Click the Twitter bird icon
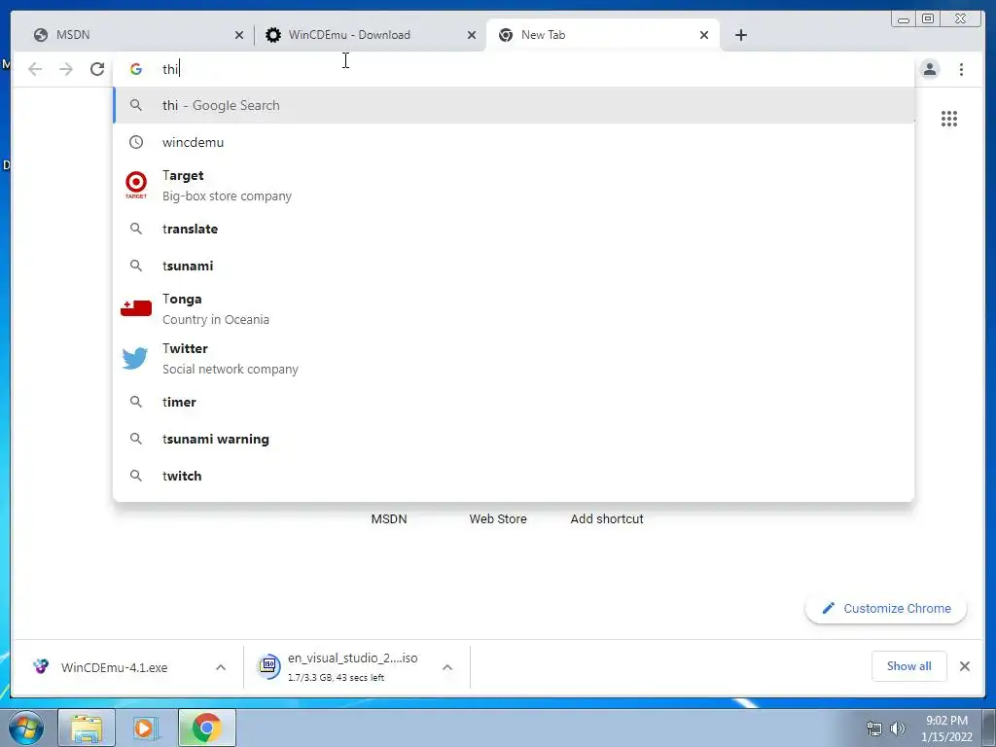The image size is (996, 747). (x=135, y=358)
